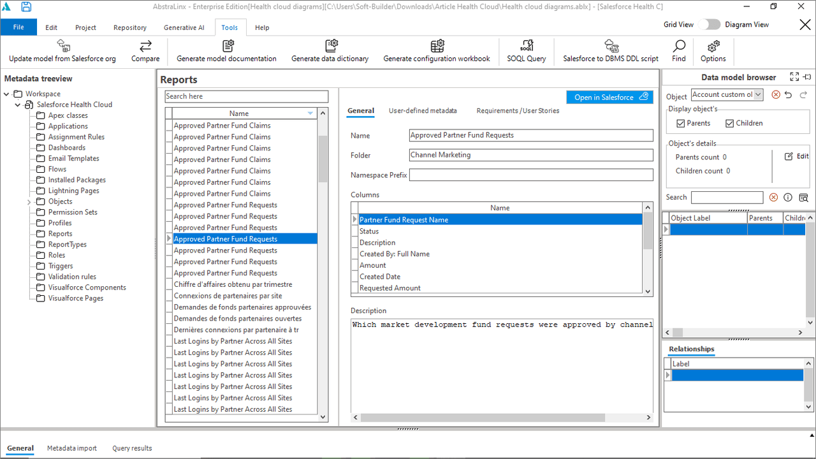The height and width of the screenshot is (459, 816).
Task: Click the reports list vertical scrollbar thumb
Action: [323, 159]
